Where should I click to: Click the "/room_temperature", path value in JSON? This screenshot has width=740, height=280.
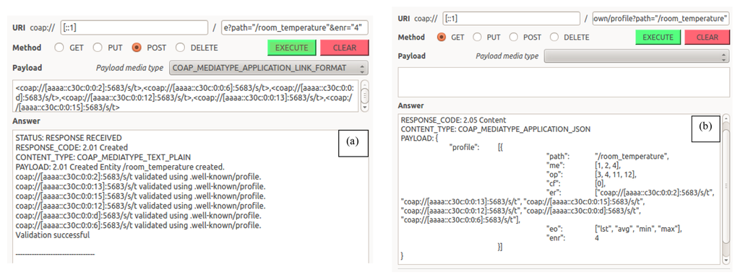632,156
